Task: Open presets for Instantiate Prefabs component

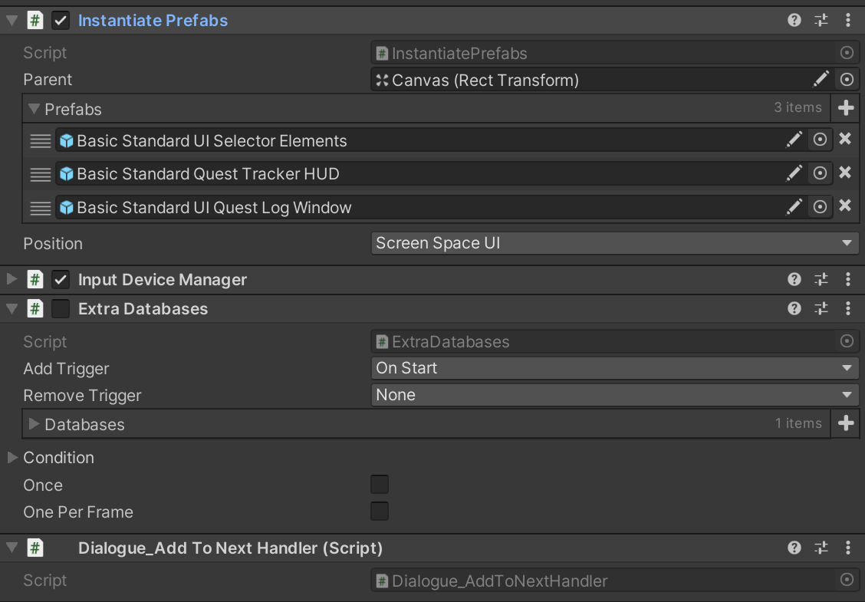Action: tap(821, 21)
